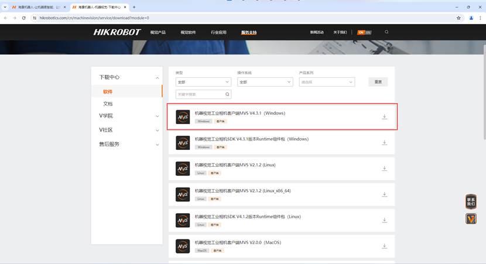Click the HIKROBOT logo

click(x=117, y=32)
